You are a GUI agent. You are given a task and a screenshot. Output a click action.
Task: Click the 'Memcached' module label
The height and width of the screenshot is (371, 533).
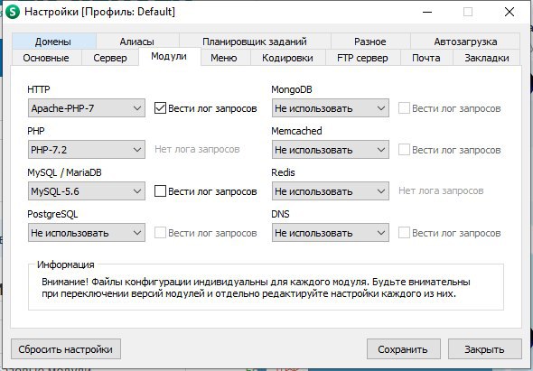[x=296, y=131]
